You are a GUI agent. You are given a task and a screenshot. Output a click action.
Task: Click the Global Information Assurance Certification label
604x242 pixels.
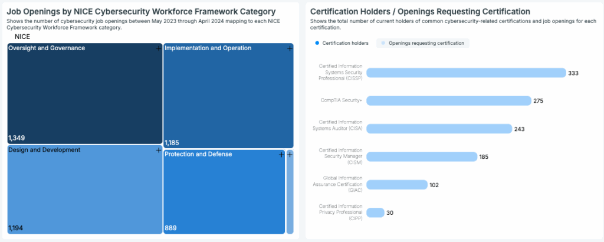pos(341,184)
